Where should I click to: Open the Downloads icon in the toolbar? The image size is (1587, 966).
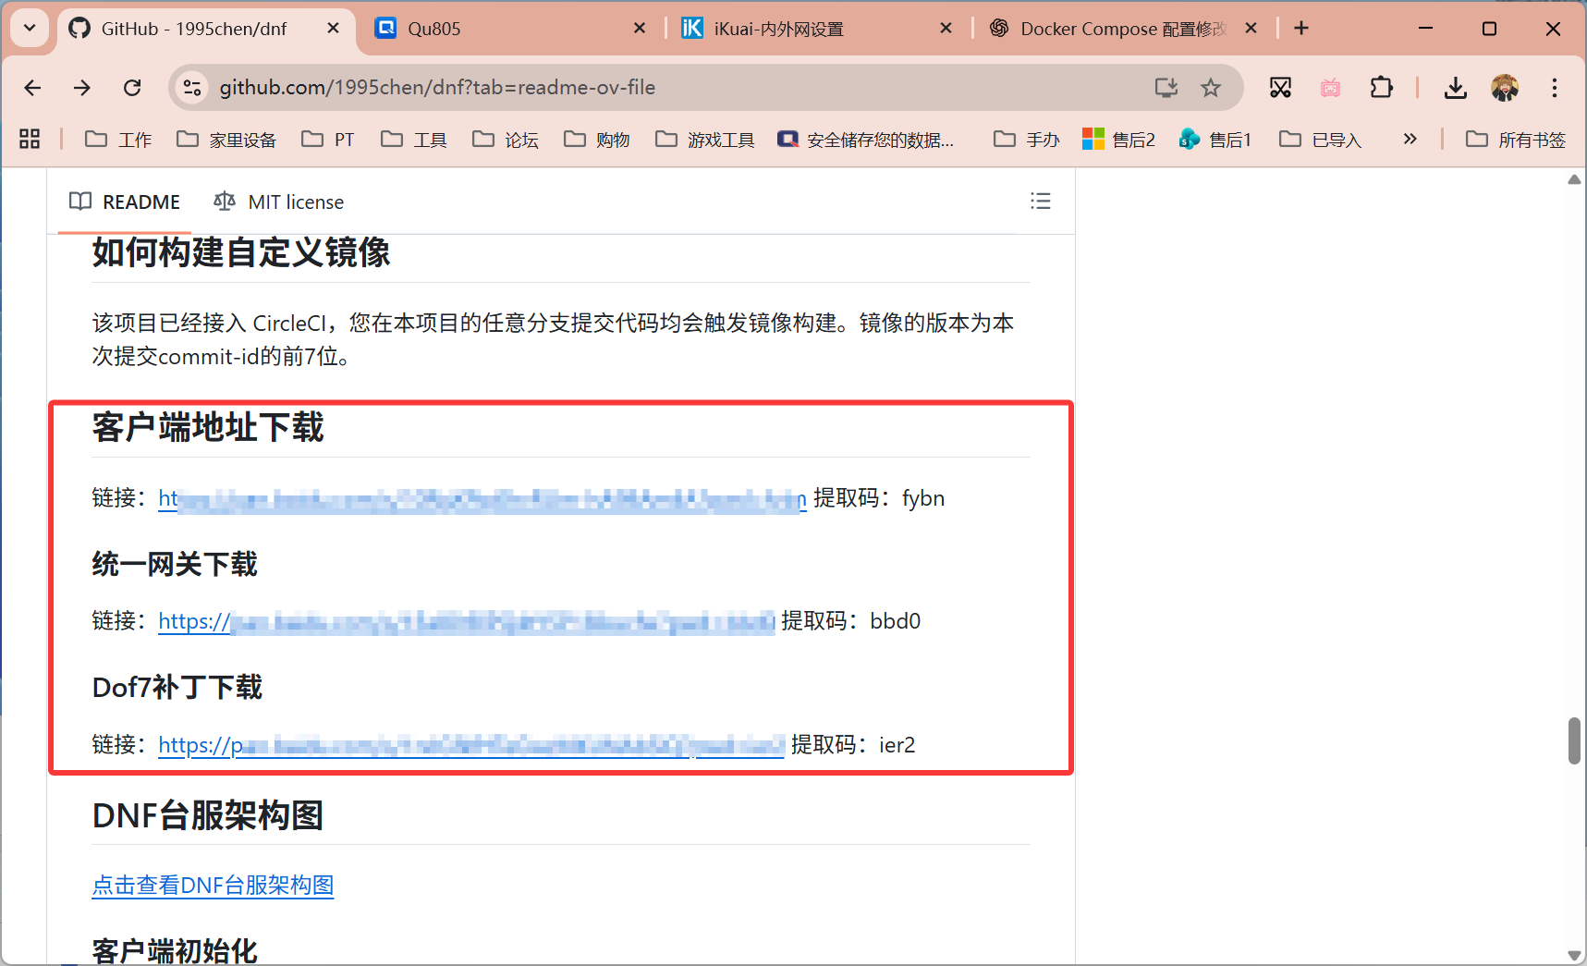coord(1455,87)
